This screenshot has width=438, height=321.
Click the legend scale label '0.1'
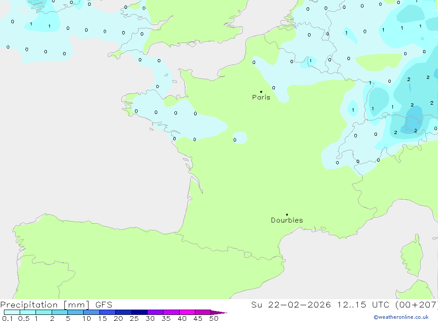(7, 318)
